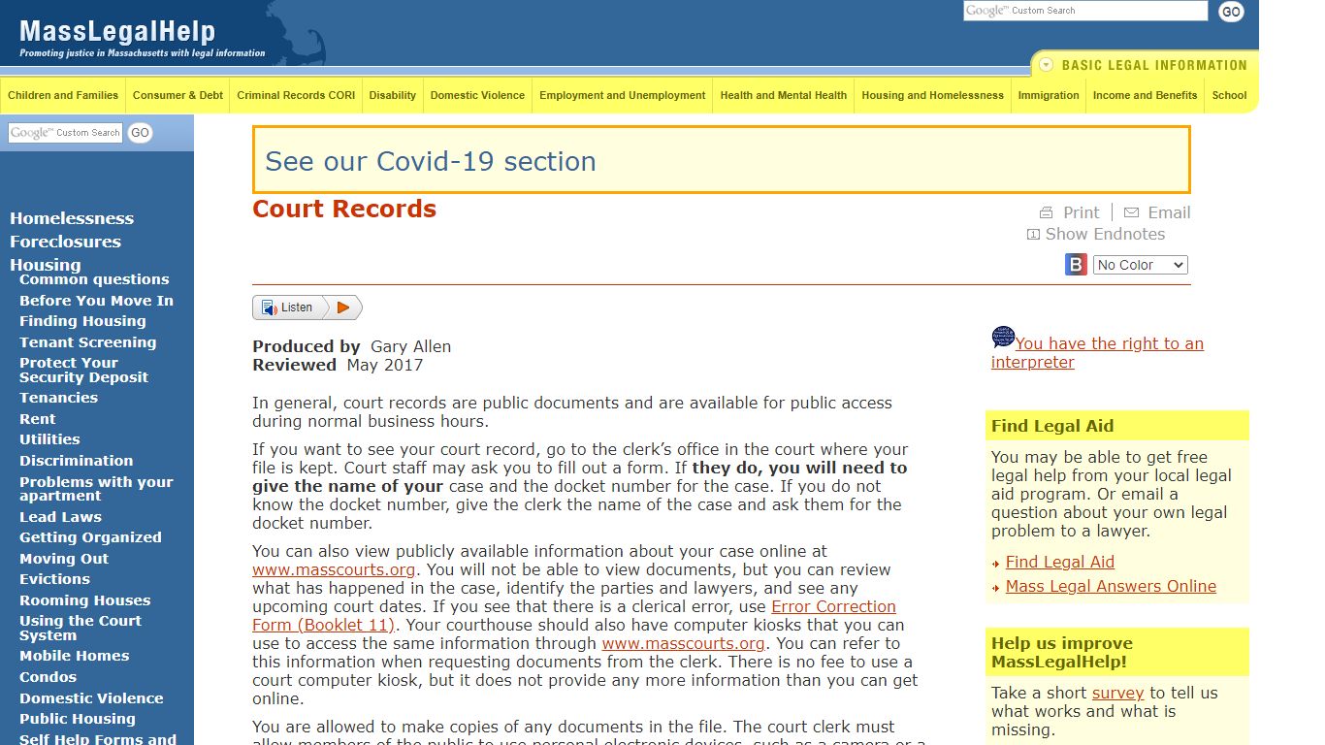Open Problems with your apartment item
The image size is (1325, 745).
[x=96, y=489]
